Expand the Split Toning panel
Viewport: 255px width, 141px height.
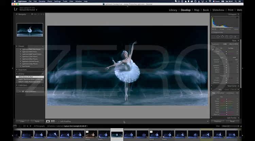pos(238,118)
